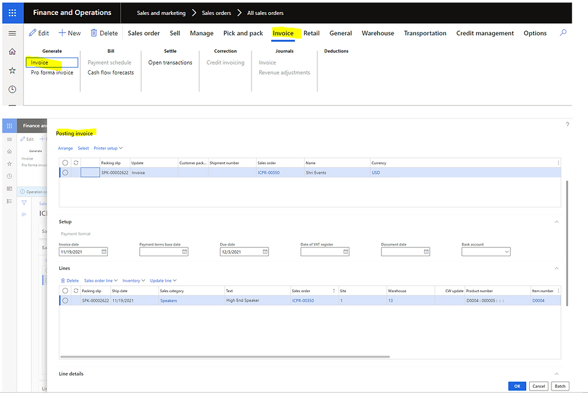Image resolution: width=588 pixels, height=393 pixels.
Task: Toggle select-all circle in the upper grid header
Action: [x=65, y=163]
